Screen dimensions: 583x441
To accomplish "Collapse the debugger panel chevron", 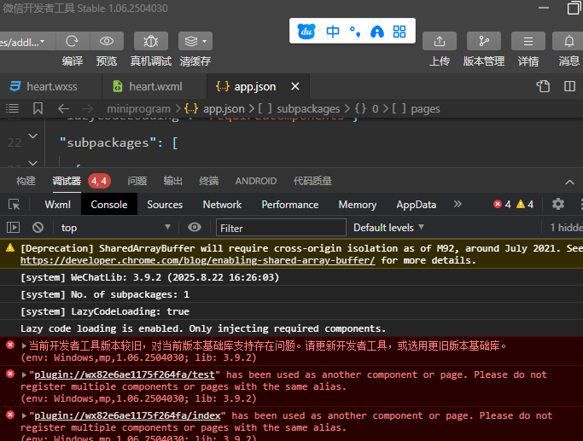I will (569, 182).
